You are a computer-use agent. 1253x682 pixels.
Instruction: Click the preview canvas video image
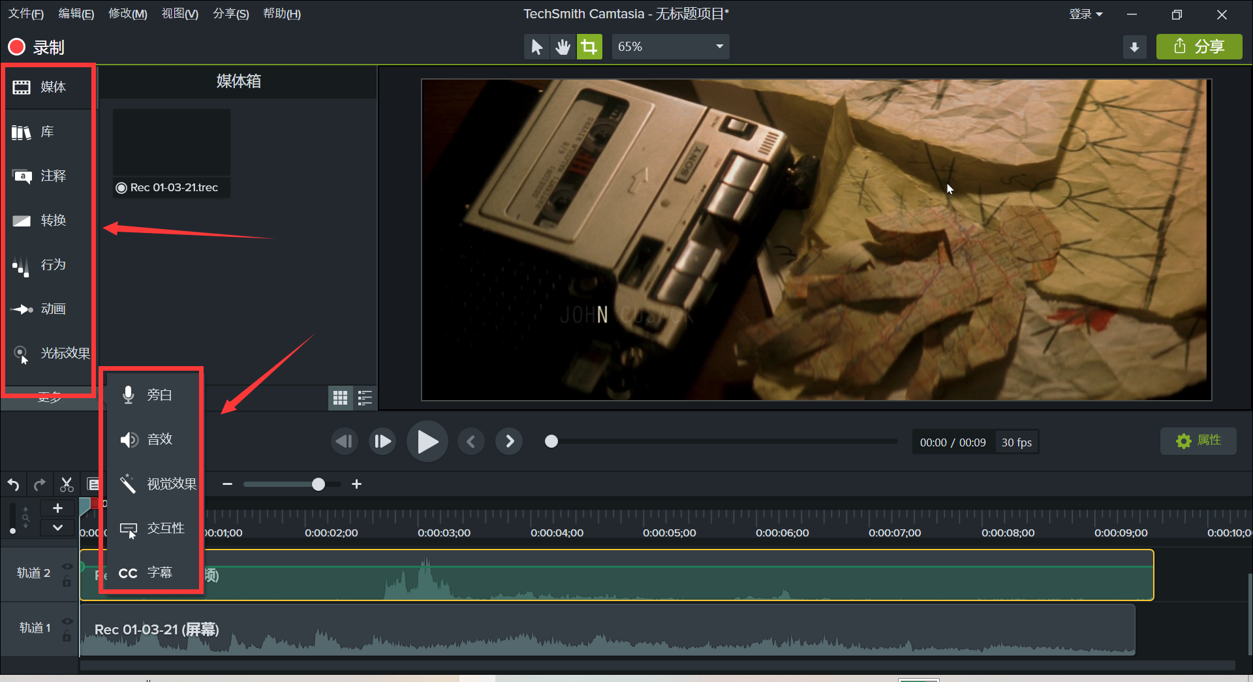tap(816, 240)
